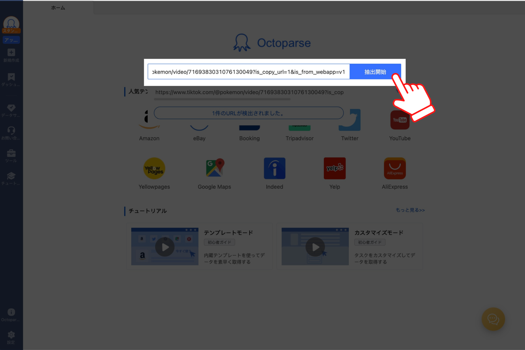Click the 初心者ガイド tag under カスタマイズモード
Viewport: 525px width, 350px height.
point(370,242)
